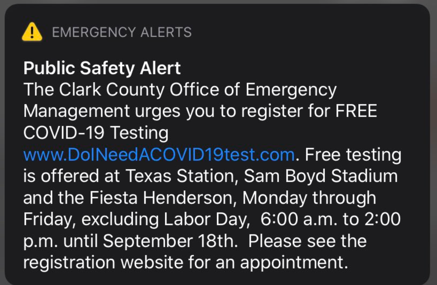Tap the "Monday through" text

309,198
